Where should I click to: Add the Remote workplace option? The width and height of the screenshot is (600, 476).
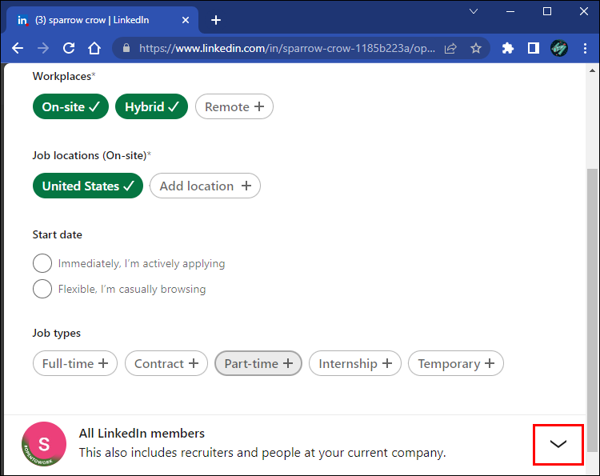[x=234, y=106]
